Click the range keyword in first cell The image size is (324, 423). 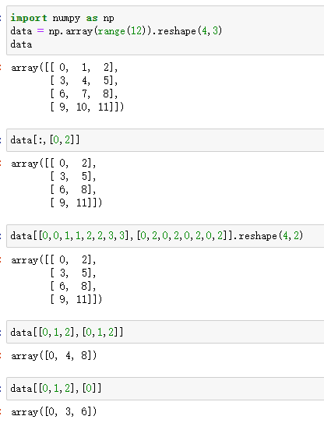[111, 31]
